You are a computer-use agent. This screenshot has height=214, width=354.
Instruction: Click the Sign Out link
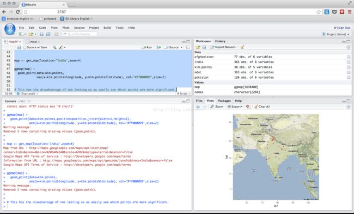(344, 28)
